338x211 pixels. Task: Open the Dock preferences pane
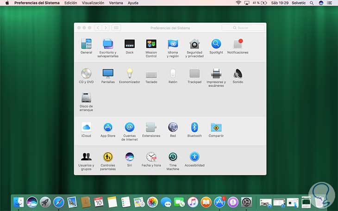point(130,44)
